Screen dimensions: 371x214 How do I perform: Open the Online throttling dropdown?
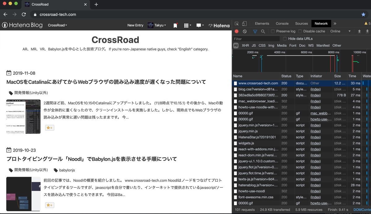tap(340, 31)
